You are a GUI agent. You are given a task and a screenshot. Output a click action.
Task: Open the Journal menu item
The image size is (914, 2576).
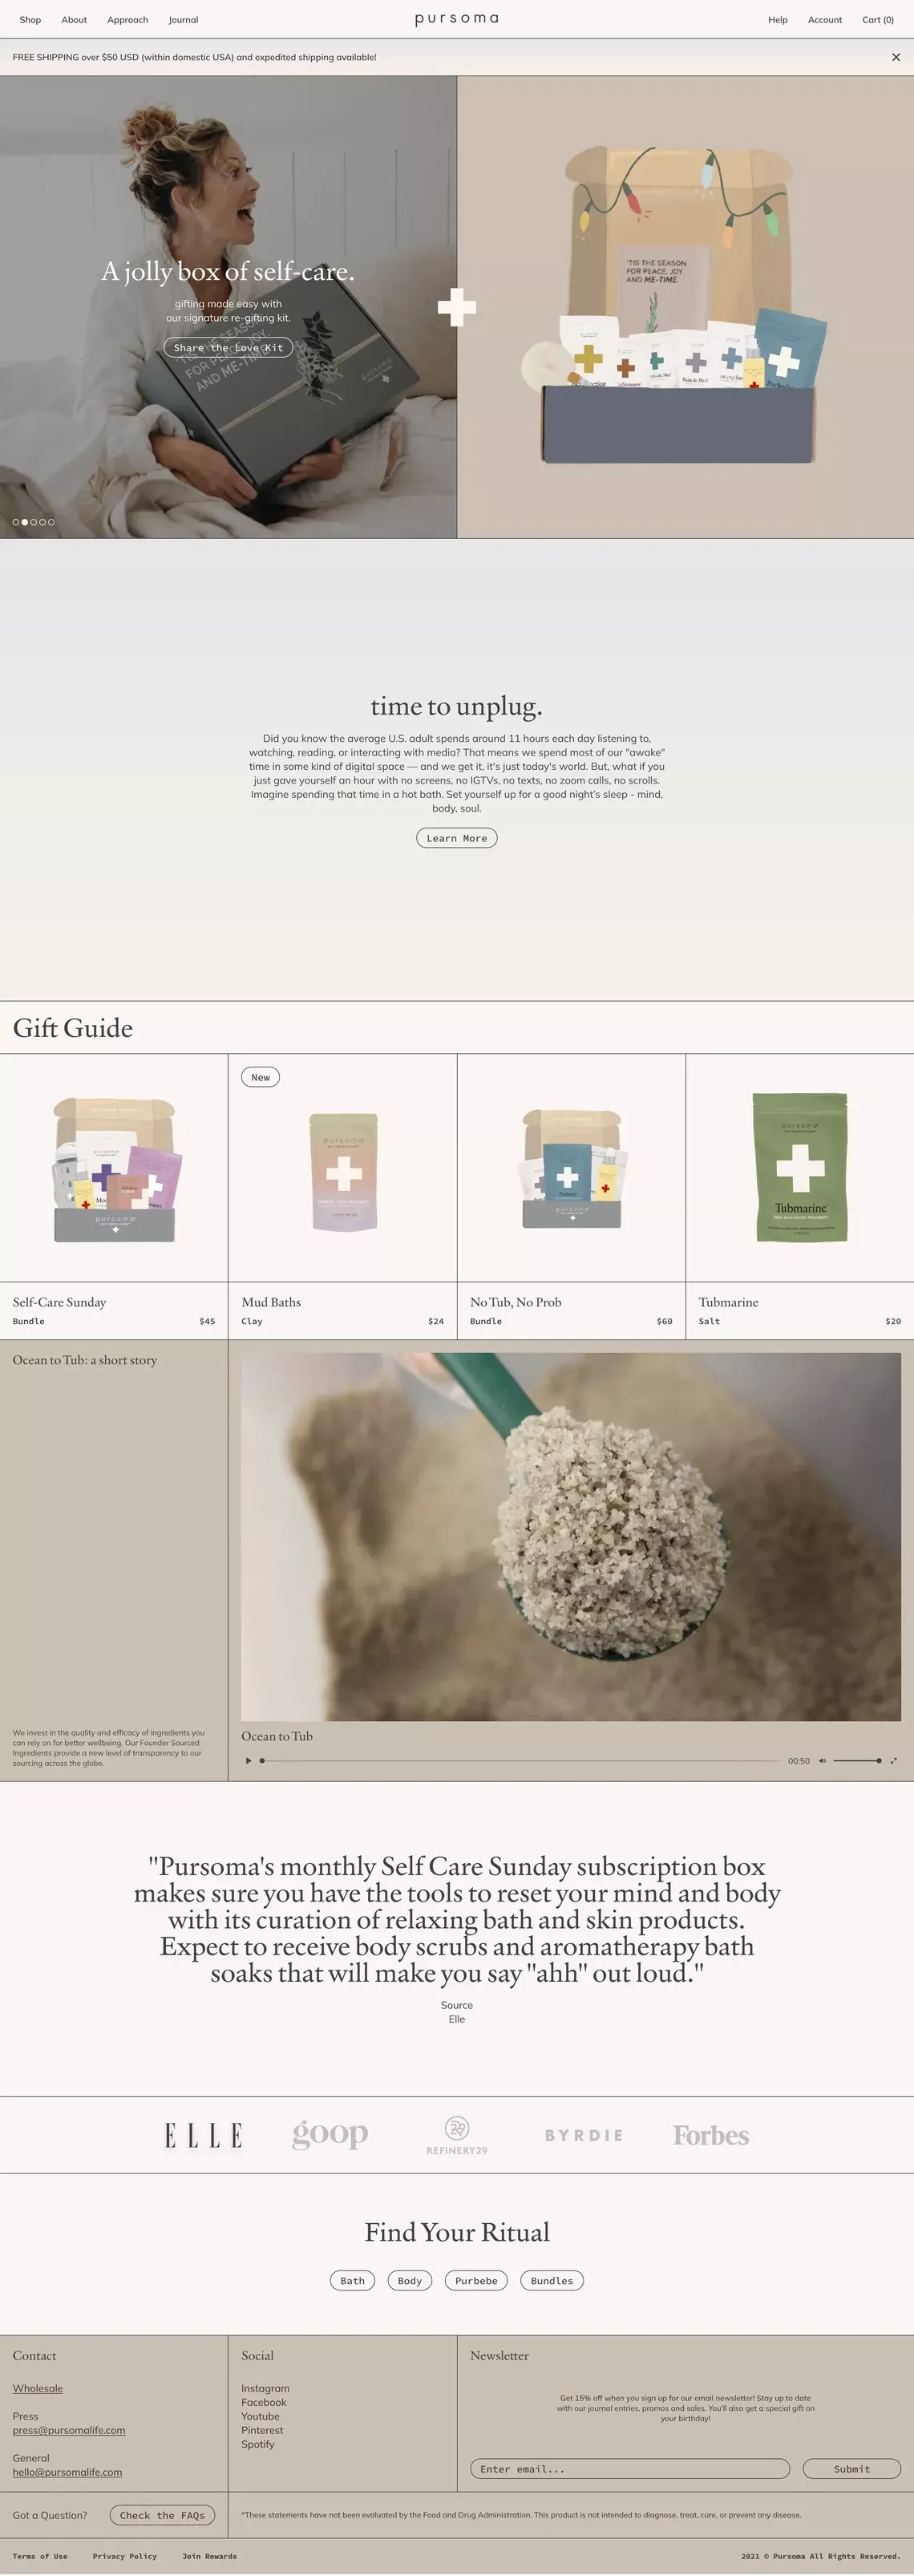tap(183, 20)
